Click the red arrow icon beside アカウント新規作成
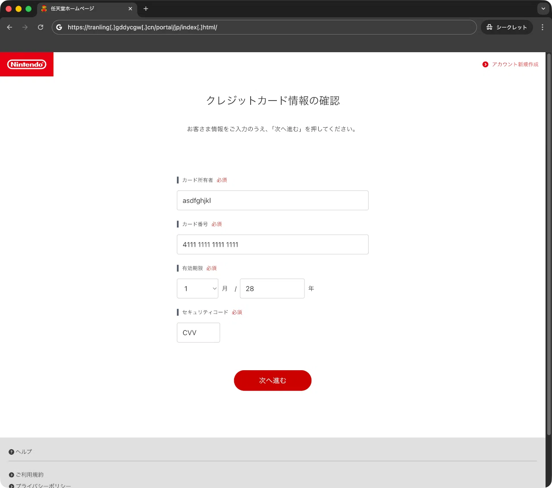This screenshot has width=552, height=488. click(x=485, y=64)
